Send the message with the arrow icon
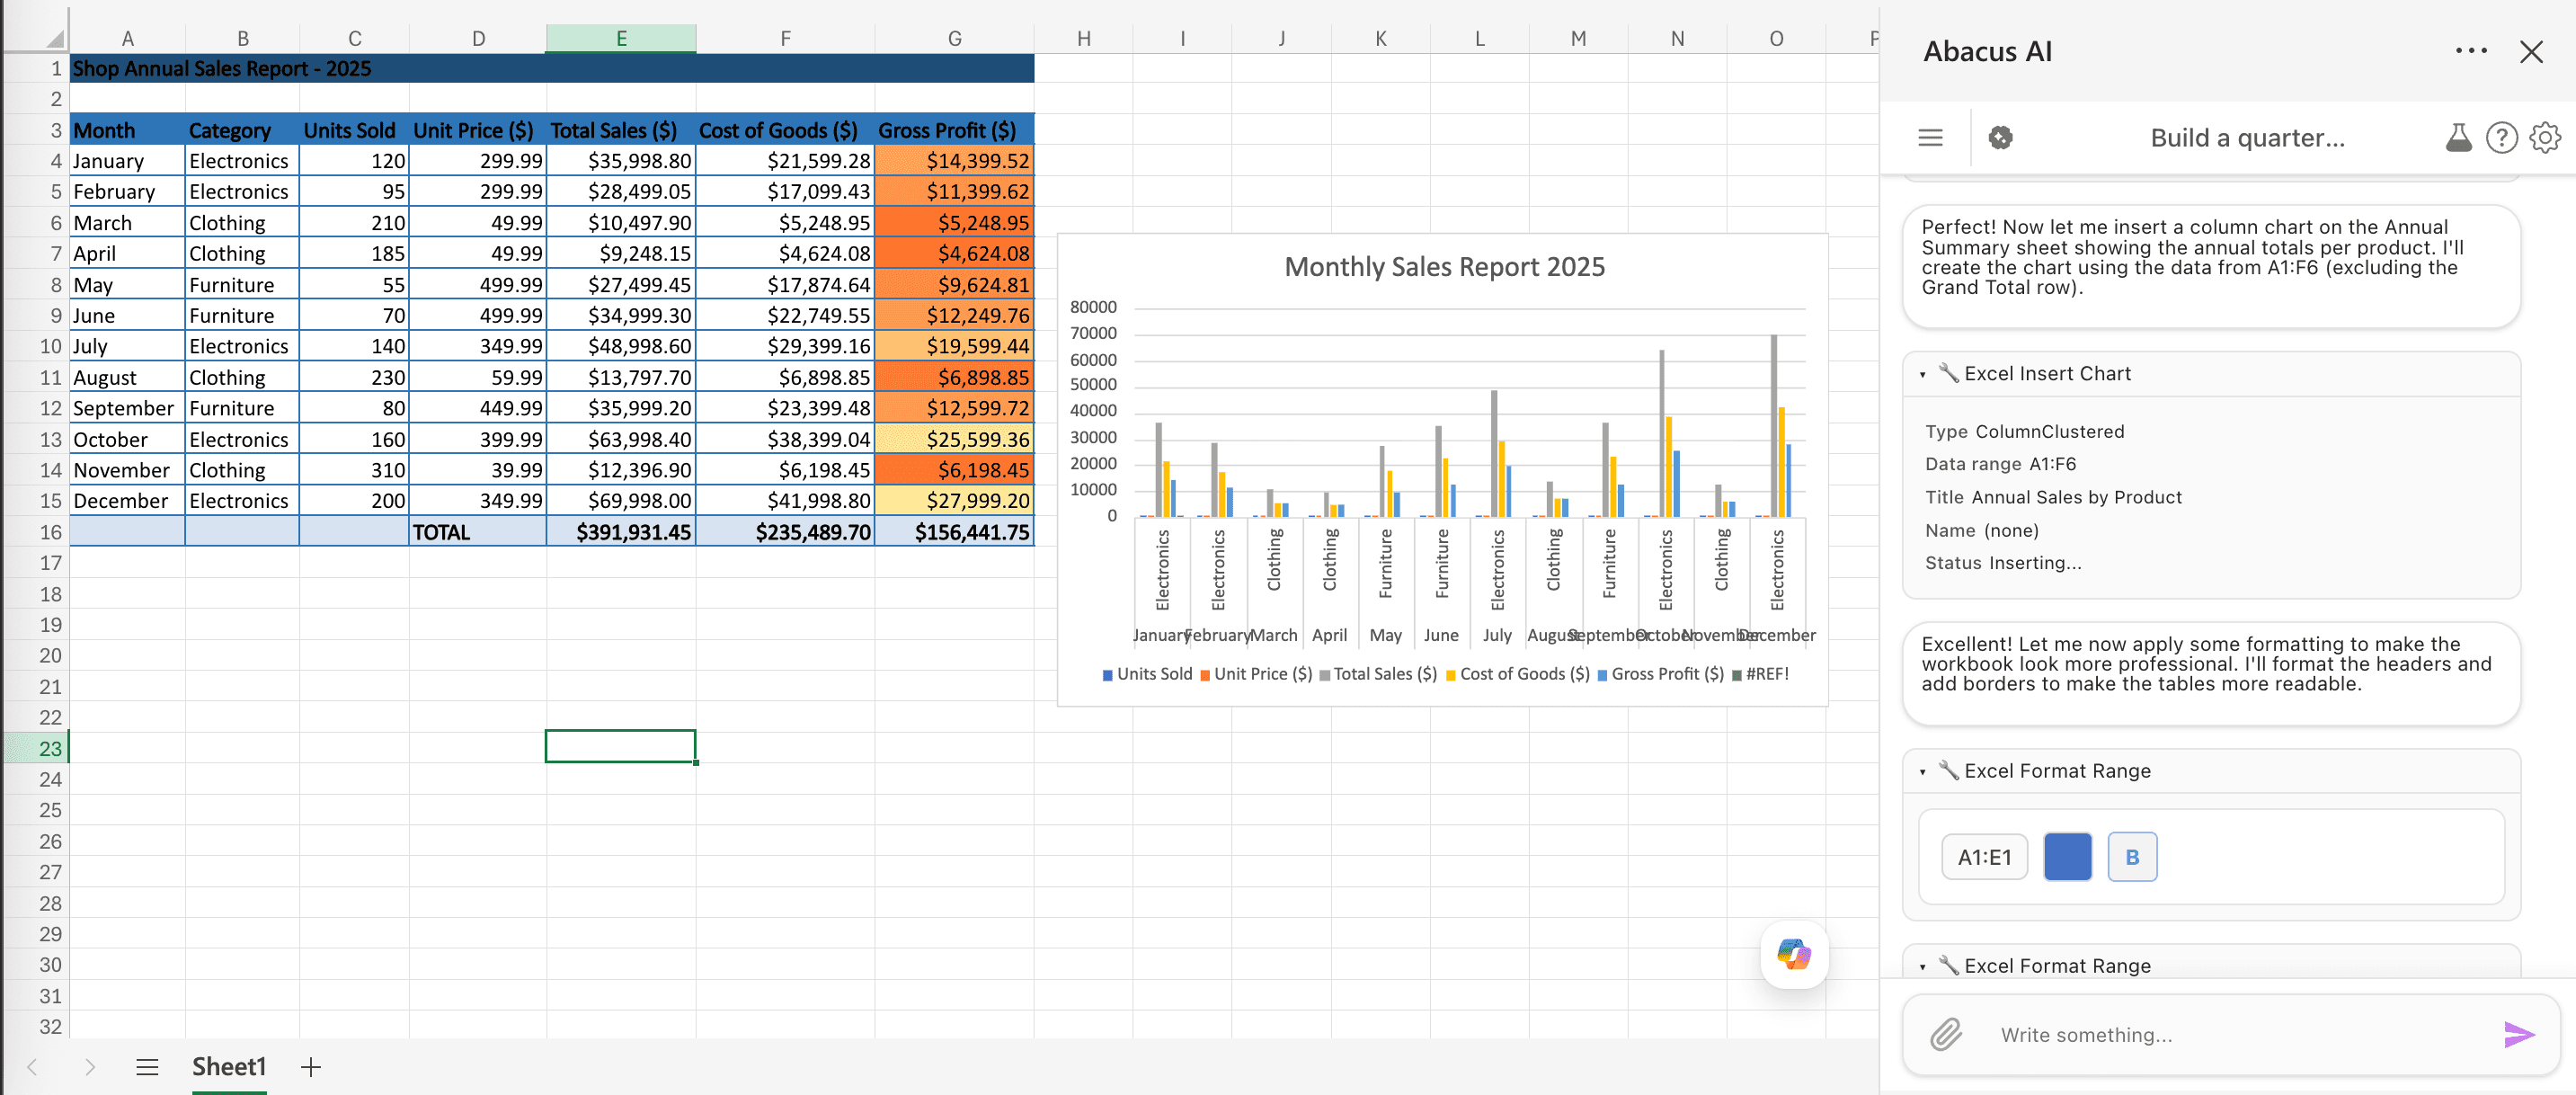The height and width of the screenshot is (1095, 2576). [2518, 1034]
